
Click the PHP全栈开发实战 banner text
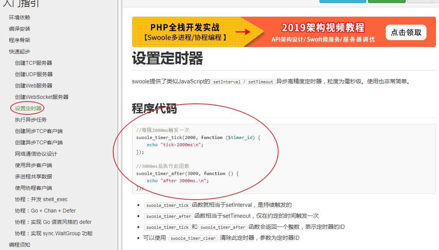point(185,28)
